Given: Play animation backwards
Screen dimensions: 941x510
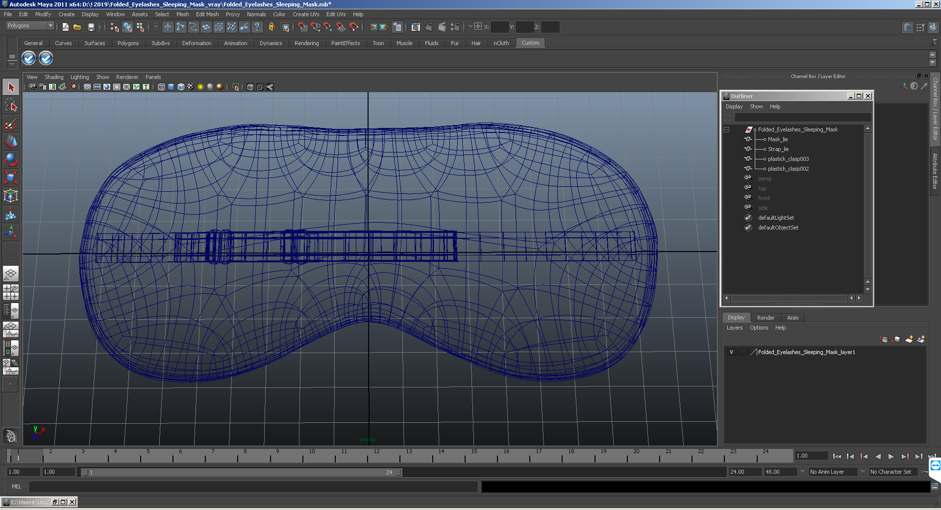Looking at the screenshot, I should 878,457.
